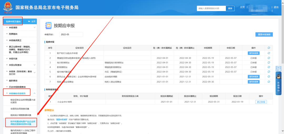Screen dimensions: 284x134
Task: Open 申报错误更正 menu item
Action: click(x=15, y=40)
